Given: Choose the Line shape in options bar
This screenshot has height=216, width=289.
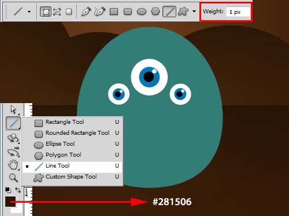Looking at the screenshot, I should (169, 12).
